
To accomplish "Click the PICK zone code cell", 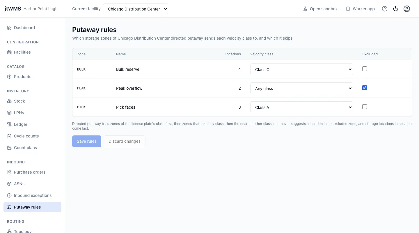I will [x=81, y=107].
